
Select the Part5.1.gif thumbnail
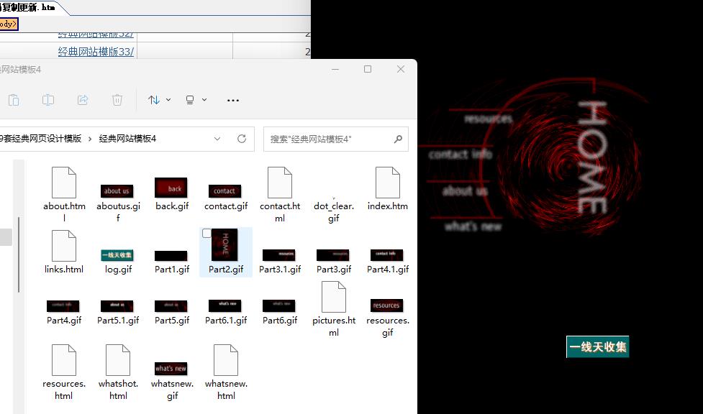[x=117, y=306]
